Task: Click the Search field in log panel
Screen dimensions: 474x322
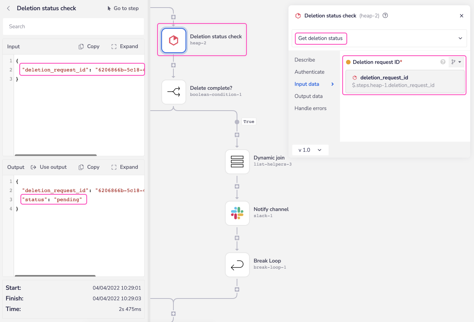Action: [x=73, y=27]
